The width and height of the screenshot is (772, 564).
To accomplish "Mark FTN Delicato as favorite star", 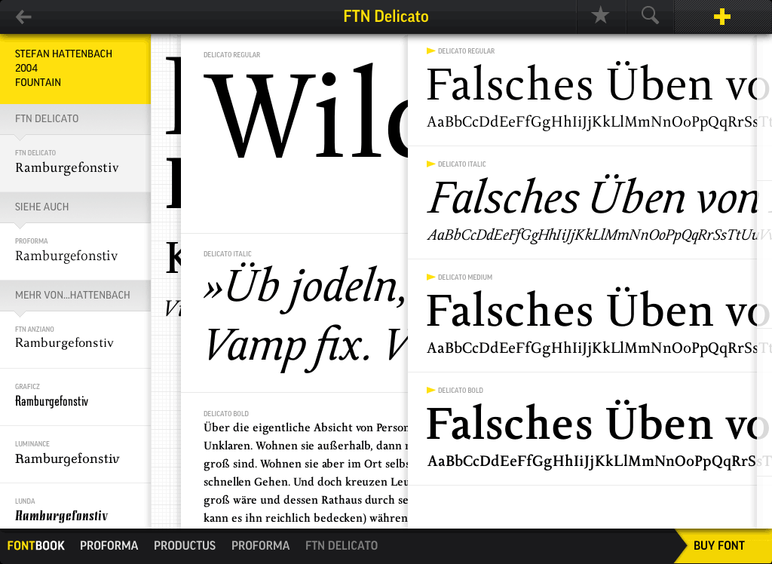I will (x=600, y=16).
